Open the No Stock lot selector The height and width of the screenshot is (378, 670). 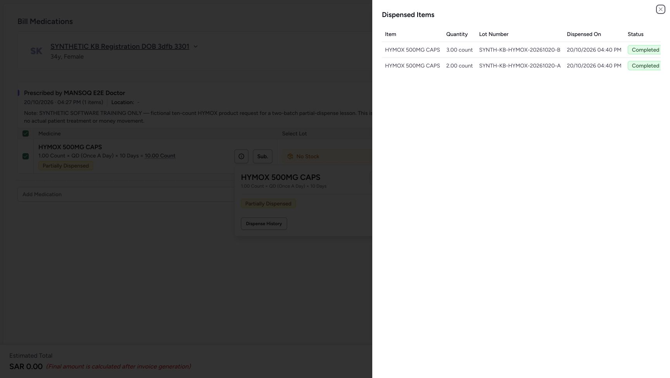326,156
